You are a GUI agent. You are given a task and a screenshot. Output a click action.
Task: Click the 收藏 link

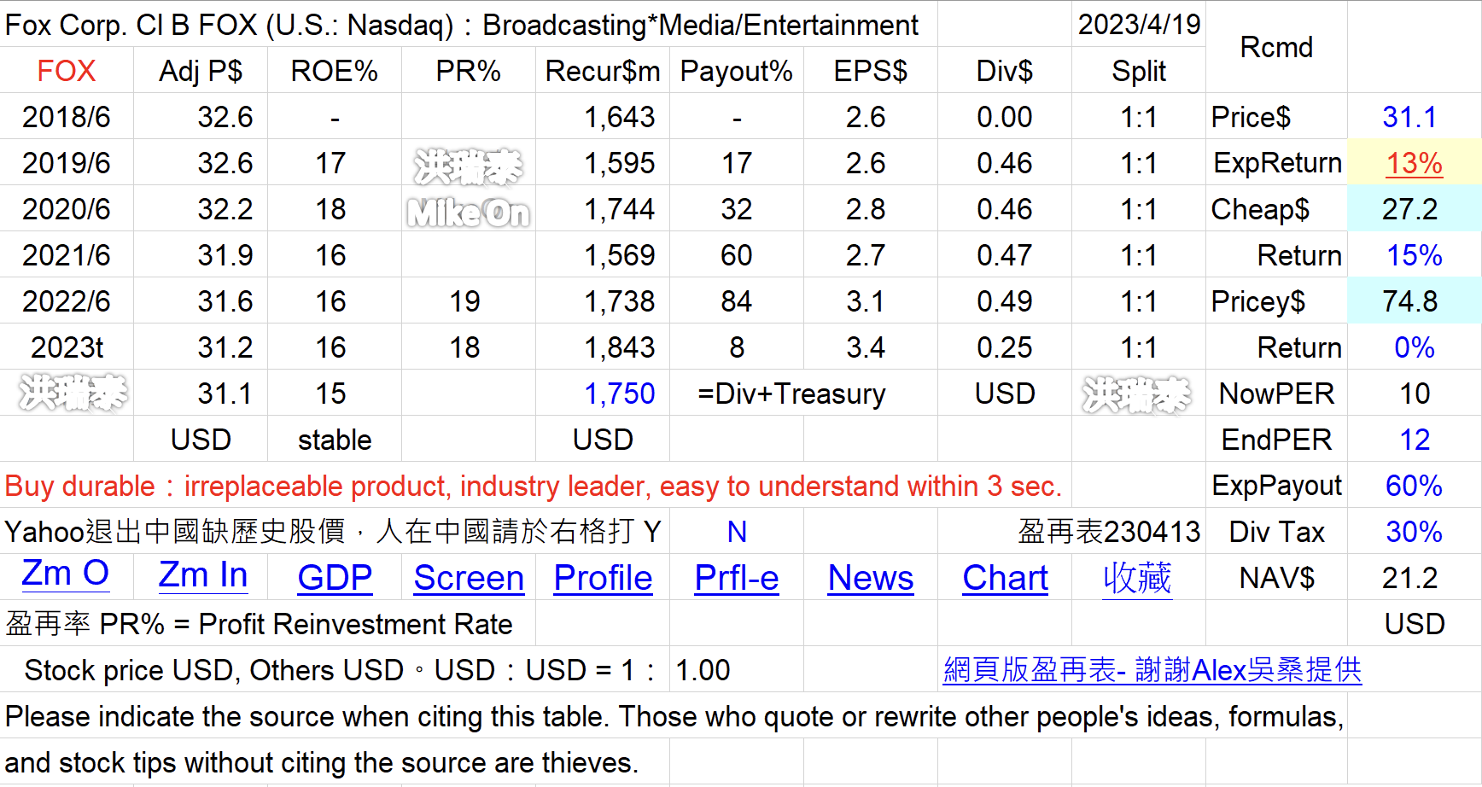point(1137,578)
